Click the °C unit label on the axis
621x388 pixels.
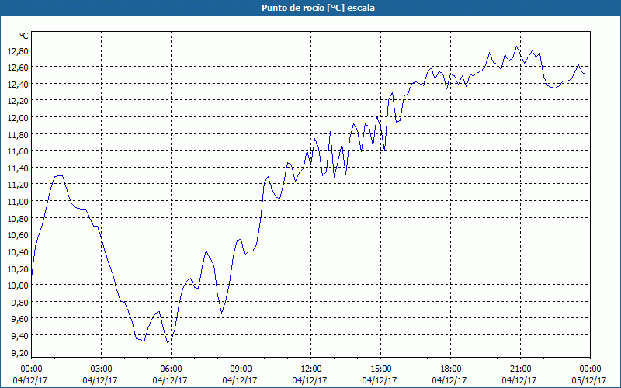(24, 36)
